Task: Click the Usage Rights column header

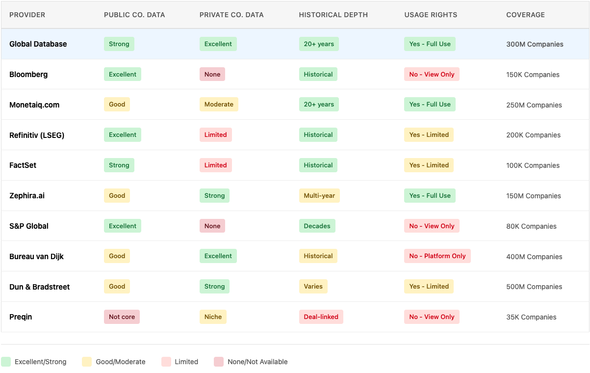Action: pyautogui.click(x=431, y=15)
